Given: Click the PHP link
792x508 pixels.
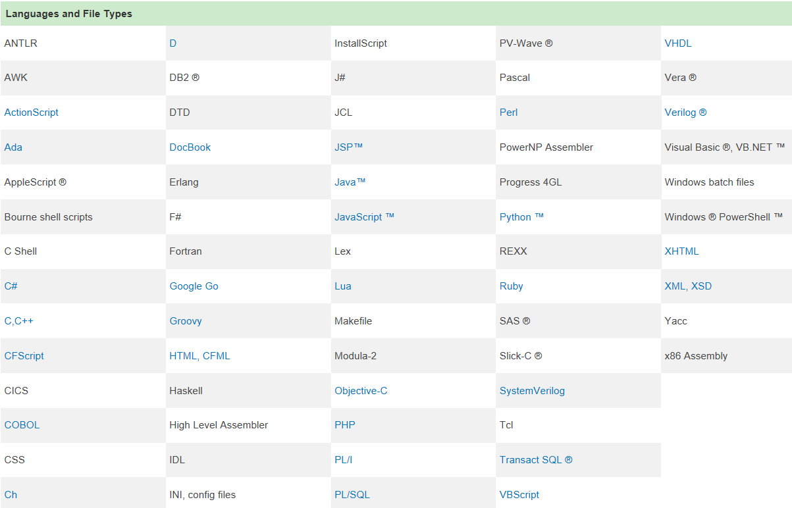Looking at the screenshot, I should pyautogui.click(x=345, y=425).
